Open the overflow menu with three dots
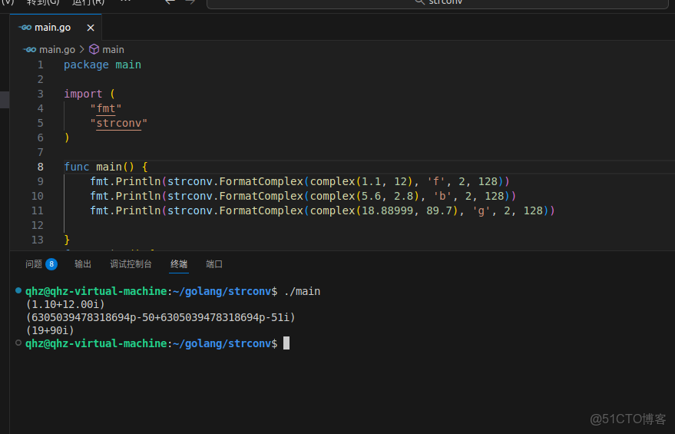Image resolution: width=675 pixels, height=434 pixels. [126, 2]
